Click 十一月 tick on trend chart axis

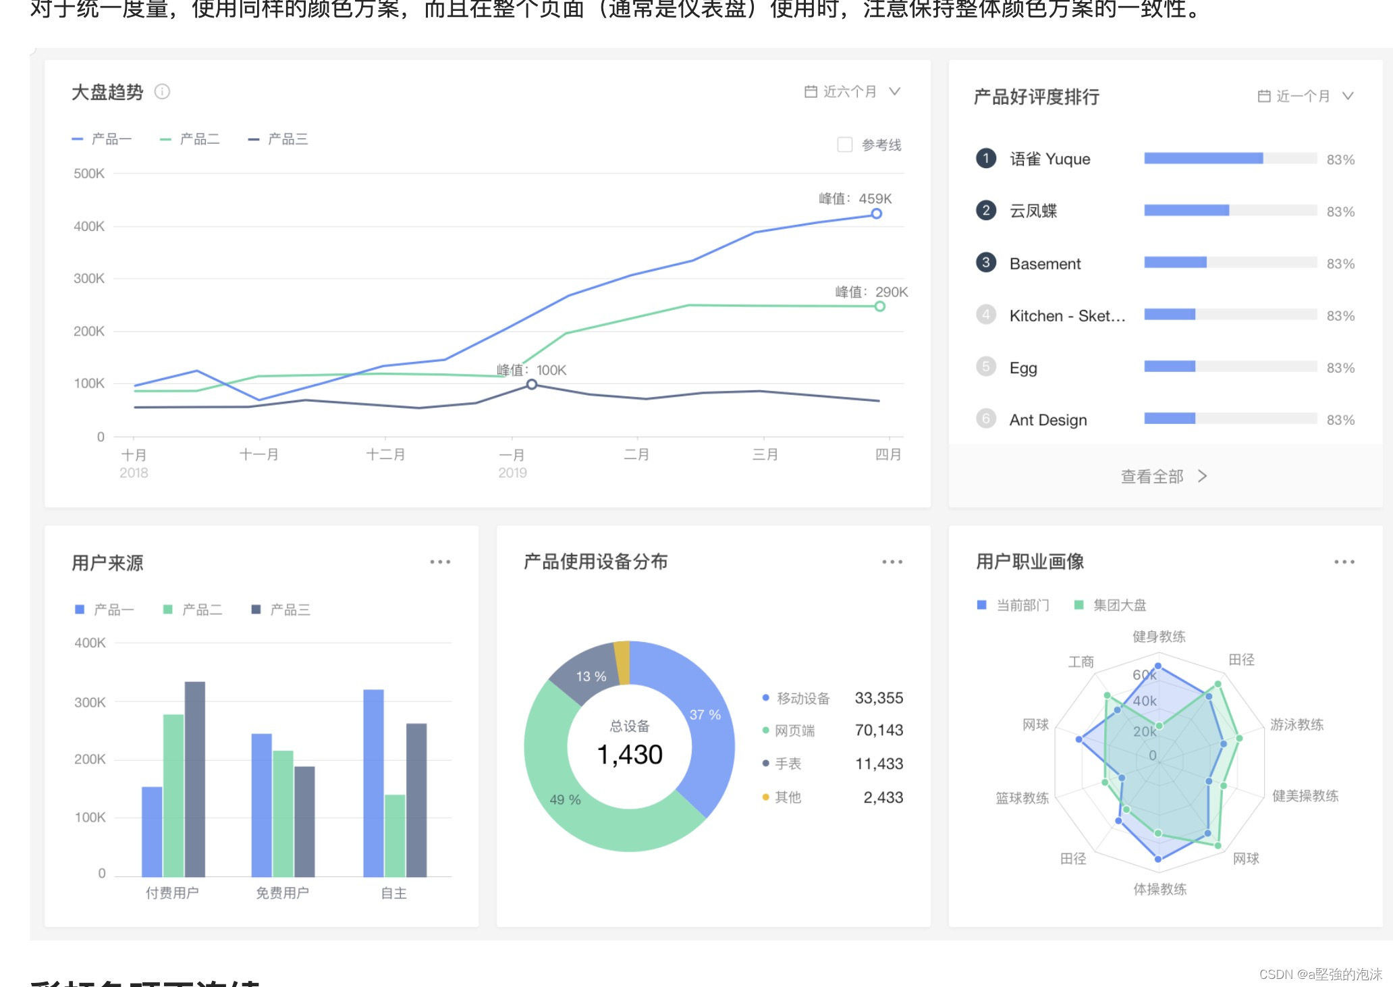(259, 454)
